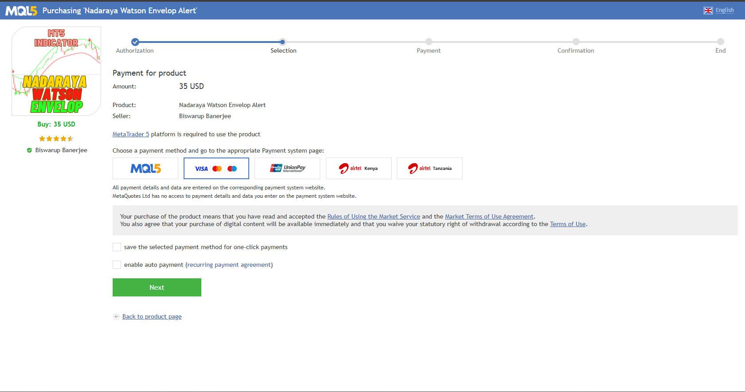The height and width of the screenshot is (392, 745).
Task: Choose airtel Tanzania payment method
Action: 430,169
